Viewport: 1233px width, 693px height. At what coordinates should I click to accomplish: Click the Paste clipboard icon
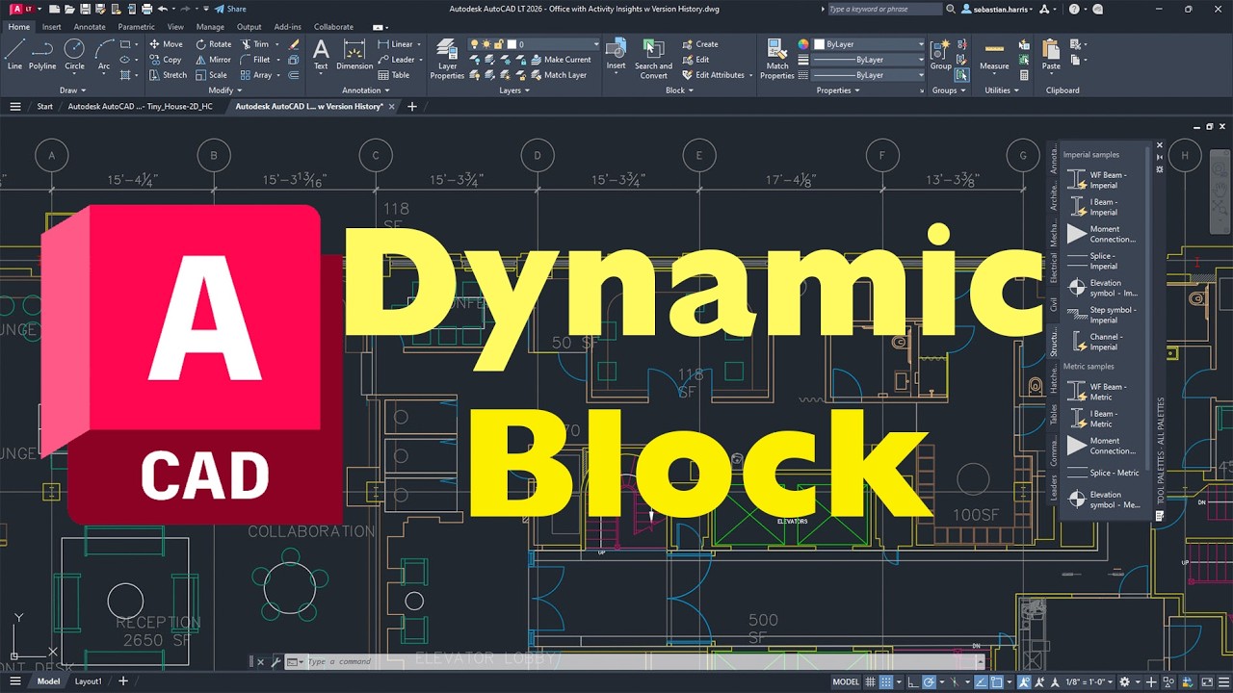point(1051,55)
